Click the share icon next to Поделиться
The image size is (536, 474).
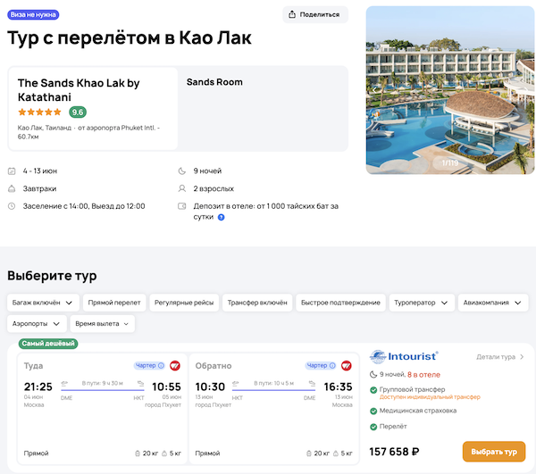pyautogui.click(x=292, y=14)
